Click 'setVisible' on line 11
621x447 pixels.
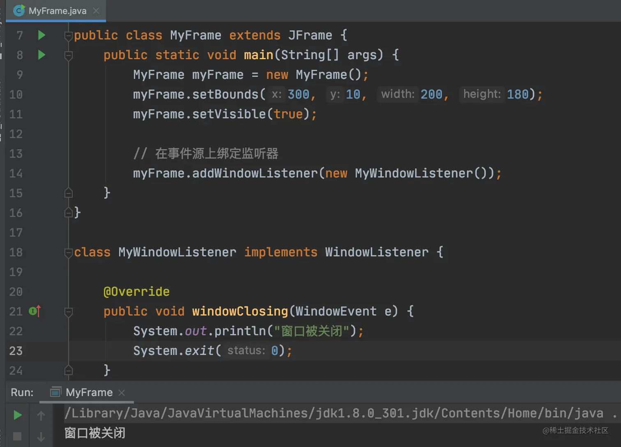point(229,114)
